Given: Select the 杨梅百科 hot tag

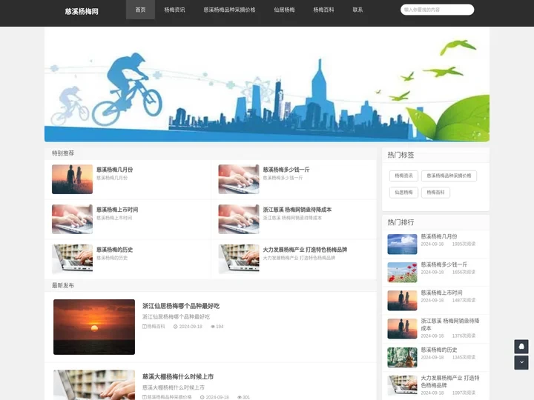Looking at the screenshot, I should click(x=435, y=193).
